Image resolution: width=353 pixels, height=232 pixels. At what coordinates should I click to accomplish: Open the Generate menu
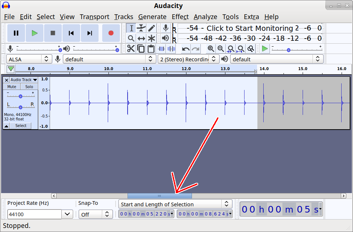tap(152, 17)
